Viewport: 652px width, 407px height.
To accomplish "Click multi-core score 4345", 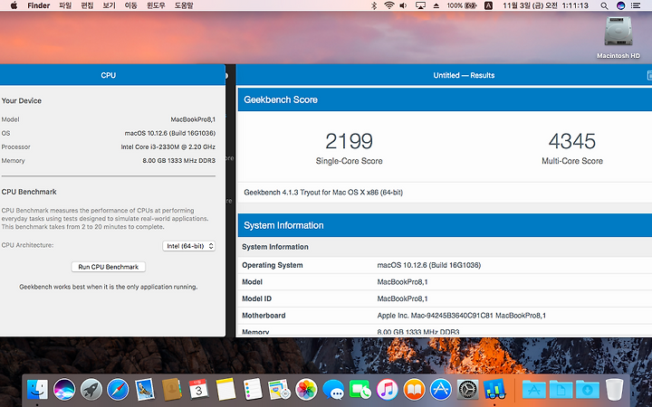I will pyautogui.click(x=571, y=141).
